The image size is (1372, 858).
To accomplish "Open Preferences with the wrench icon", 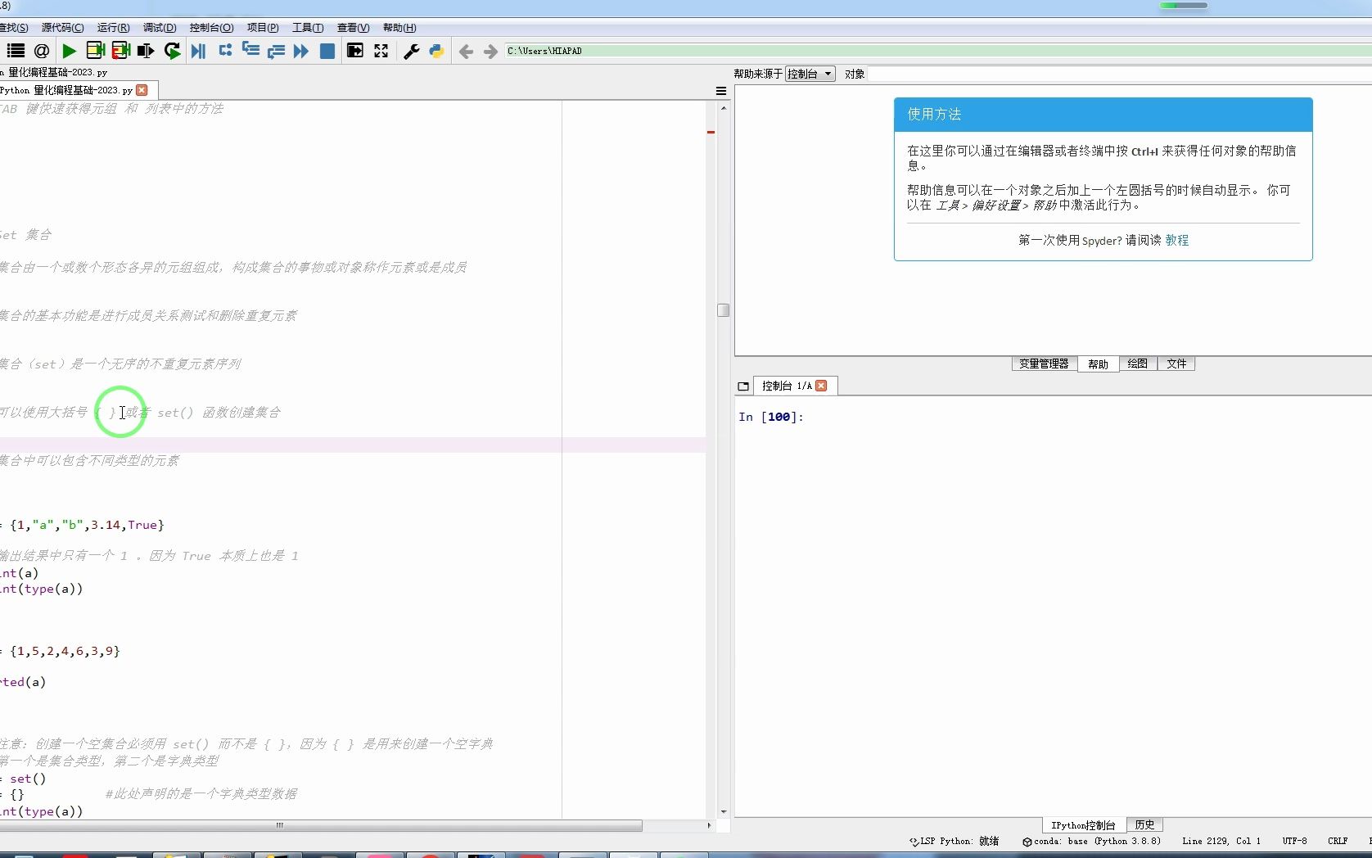I will 412,51.
